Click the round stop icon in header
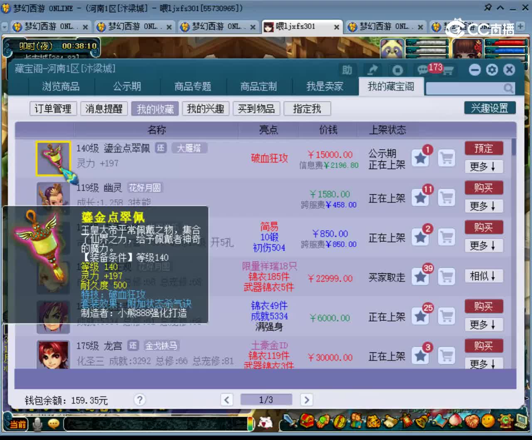Viewport: 532px width, 440px height. point(397,70)
